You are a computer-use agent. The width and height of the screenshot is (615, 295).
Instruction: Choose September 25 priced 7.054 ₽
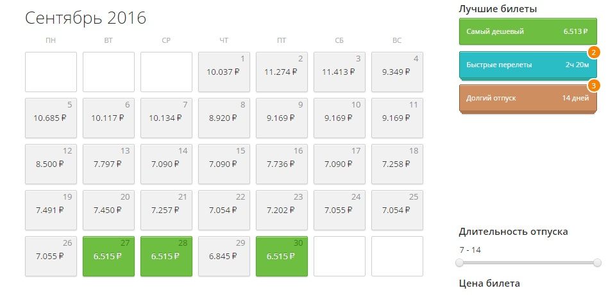tap(397, 210)
